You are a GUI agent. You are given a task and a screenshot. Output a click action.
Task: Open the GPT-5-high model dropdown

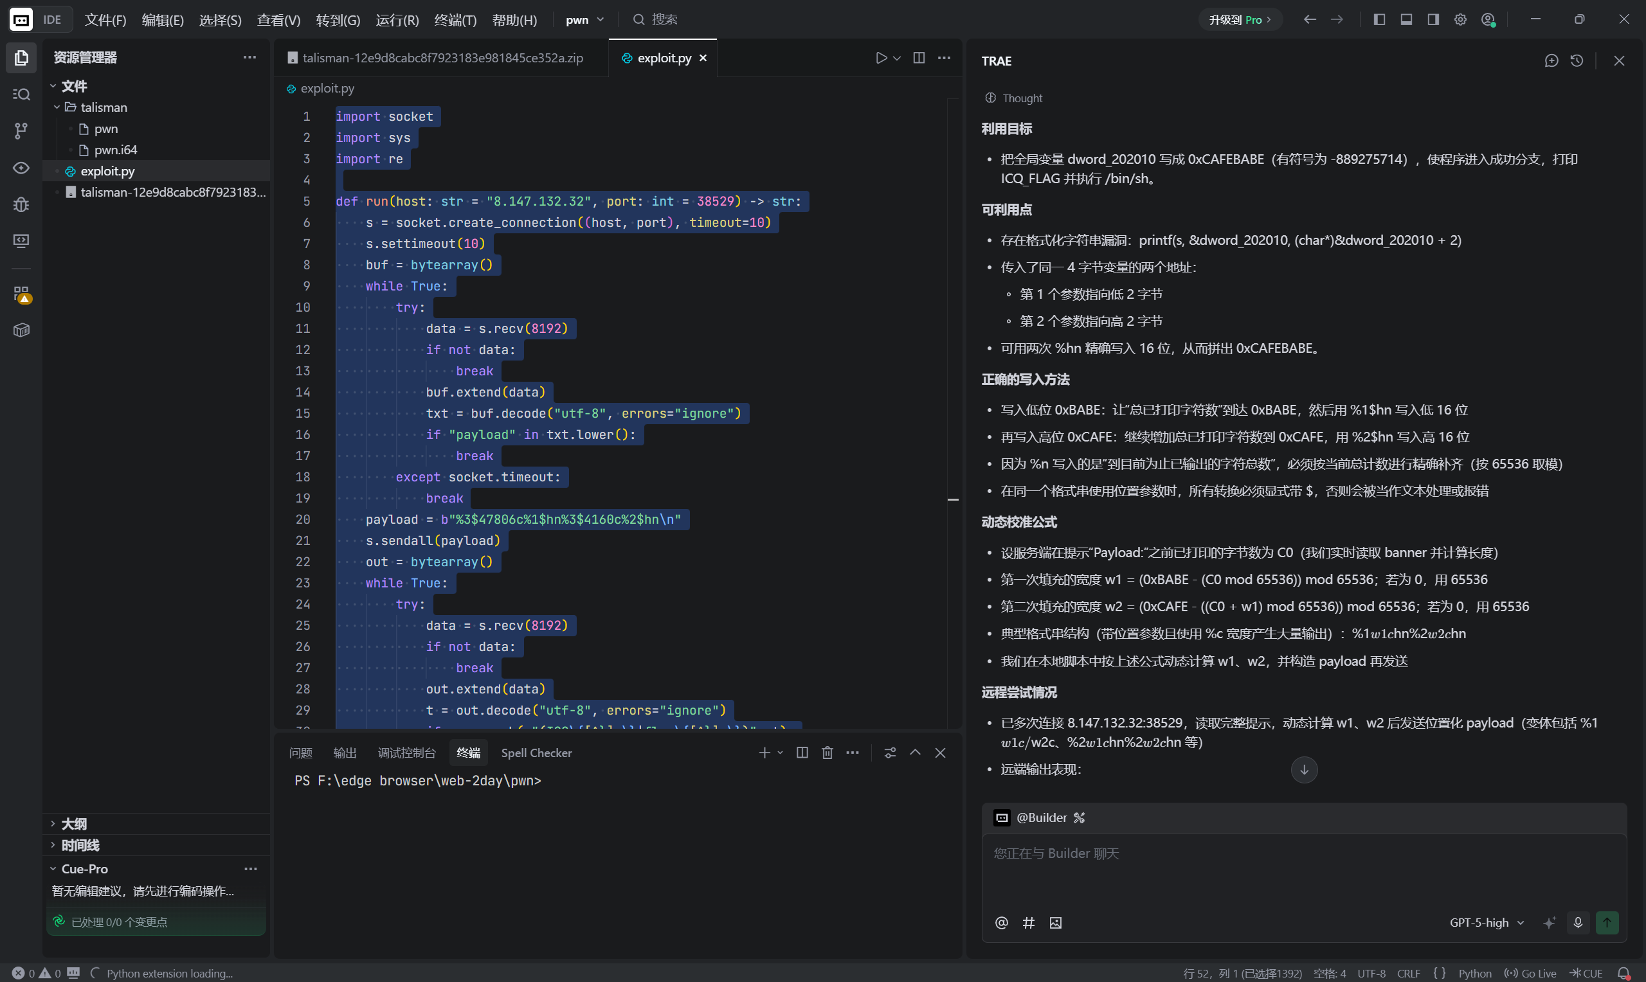point(1486,922)
